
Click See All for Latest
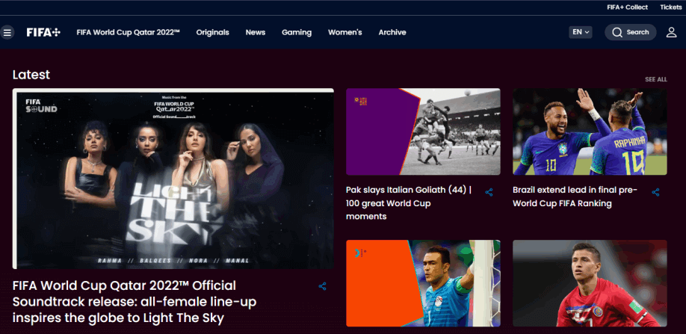(x=656, y=79)
